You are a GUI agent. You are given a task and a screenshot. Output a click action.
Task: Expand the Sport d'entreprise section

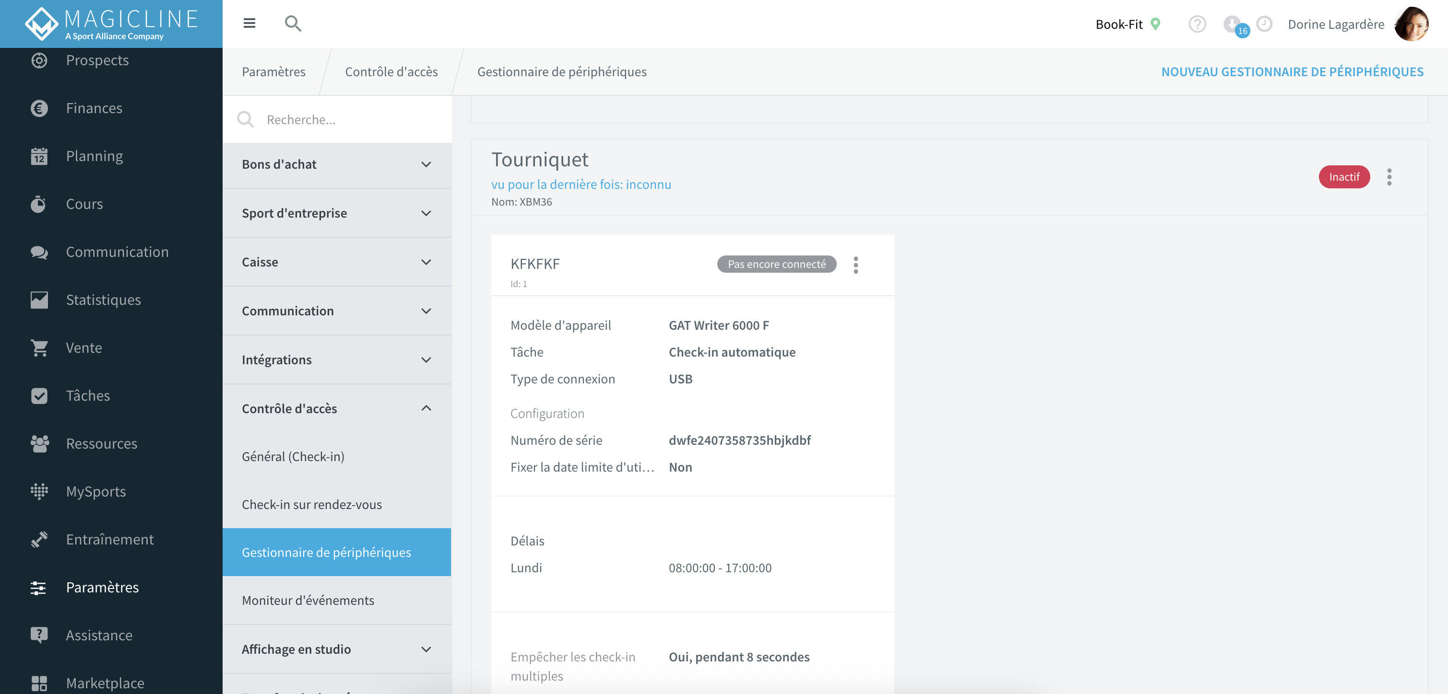coord(337,213)
